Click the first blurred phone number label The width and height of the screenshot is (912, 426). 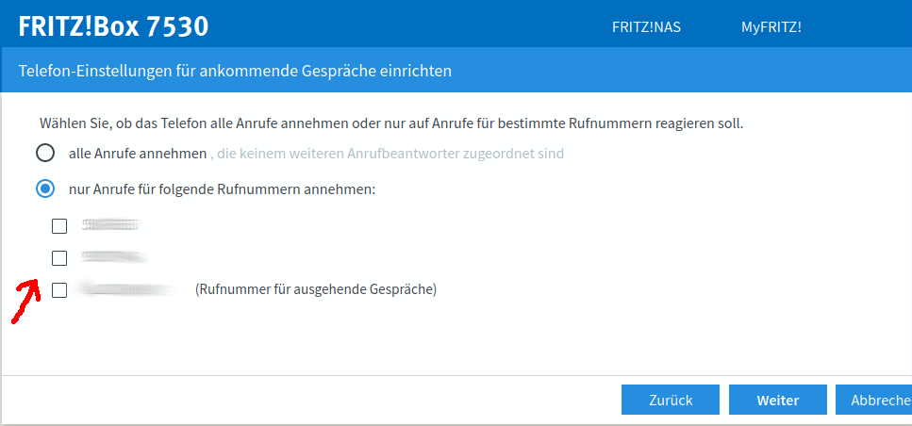110,225
